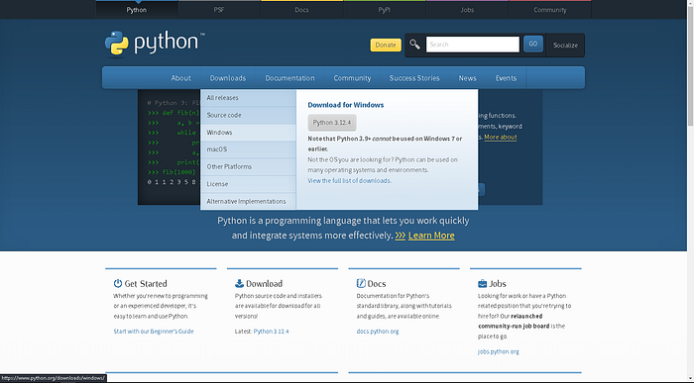Click the GO search button
694x383 pixels.
point(533,44)
